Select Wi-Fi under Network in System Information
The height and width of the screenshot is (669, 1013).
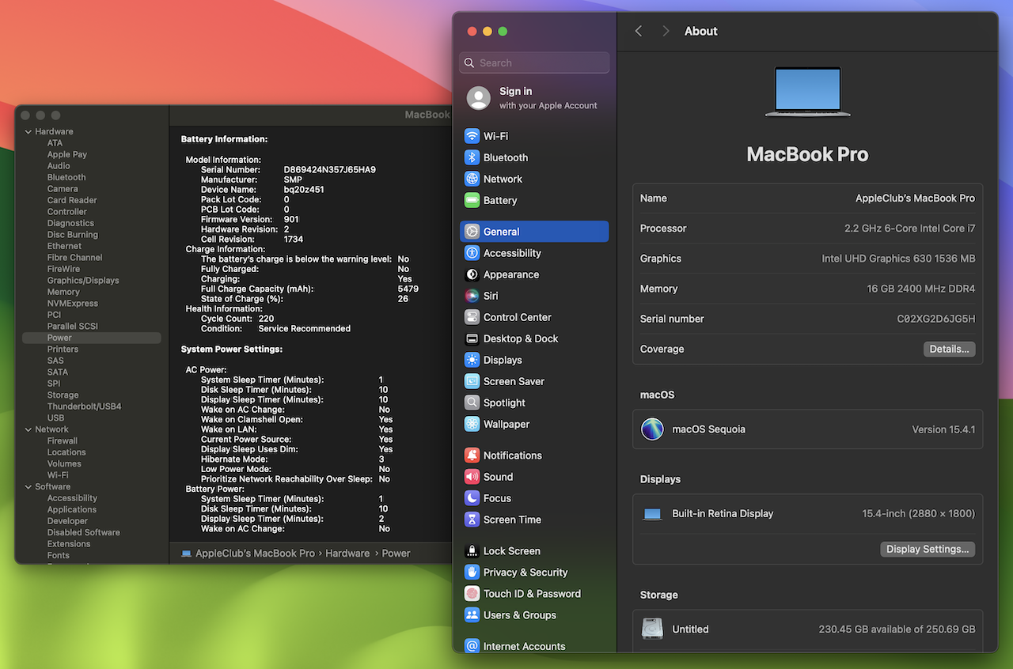click(x=58, y=475)
